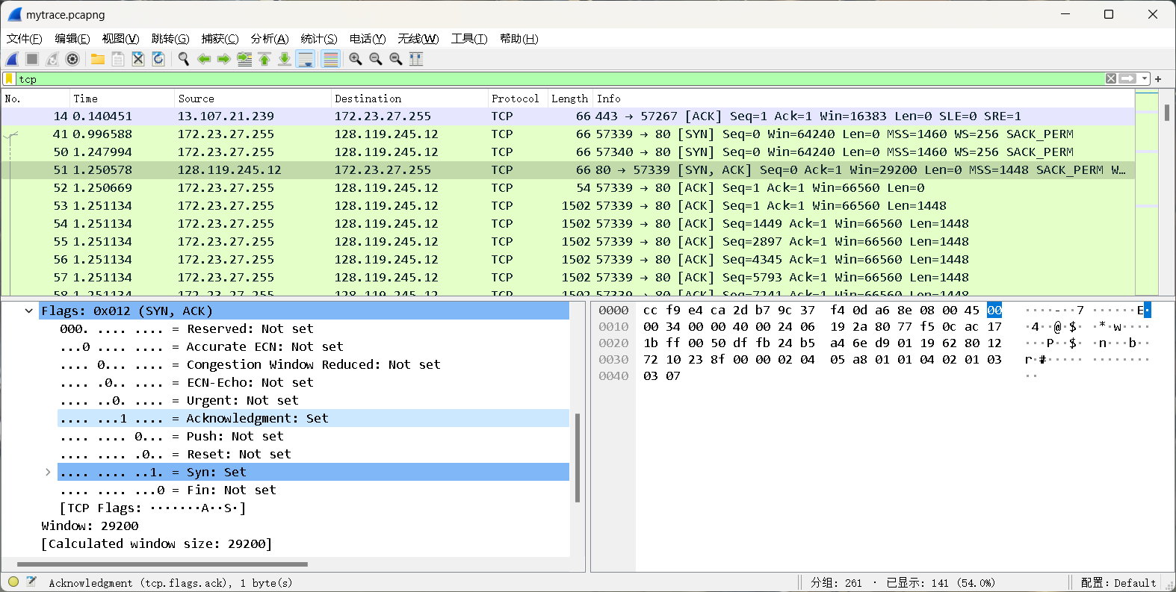The height and width of the screenshot is (592, 1176).
Task: Apply the display filter arrow button
Action: [x=1127, y=78]
